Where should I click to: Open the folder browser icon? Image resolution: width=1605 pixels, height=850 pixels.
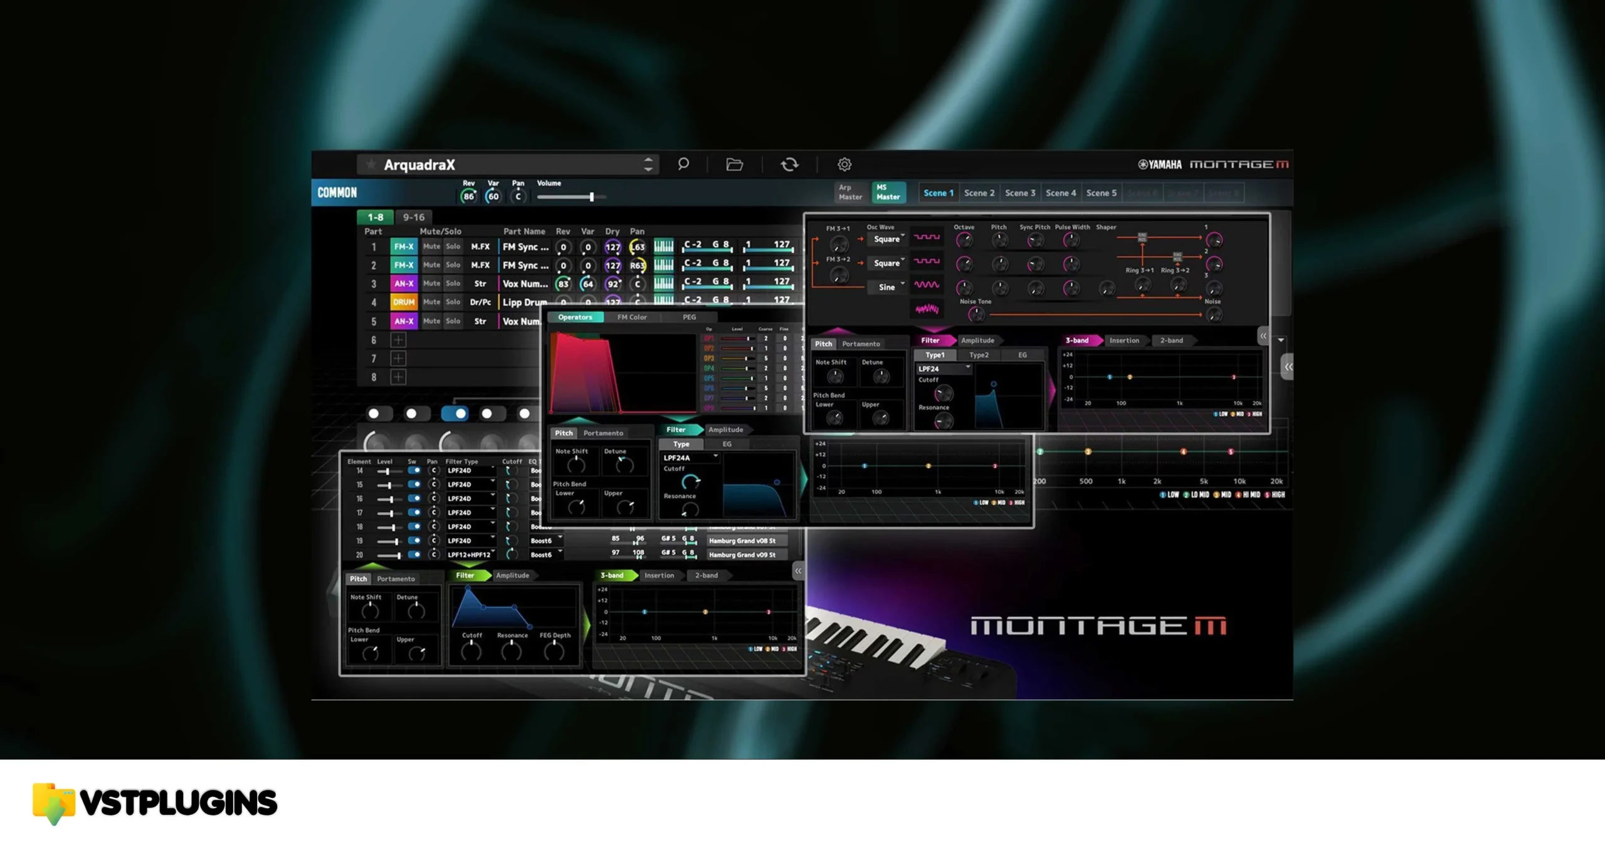[x=734, y=165]
